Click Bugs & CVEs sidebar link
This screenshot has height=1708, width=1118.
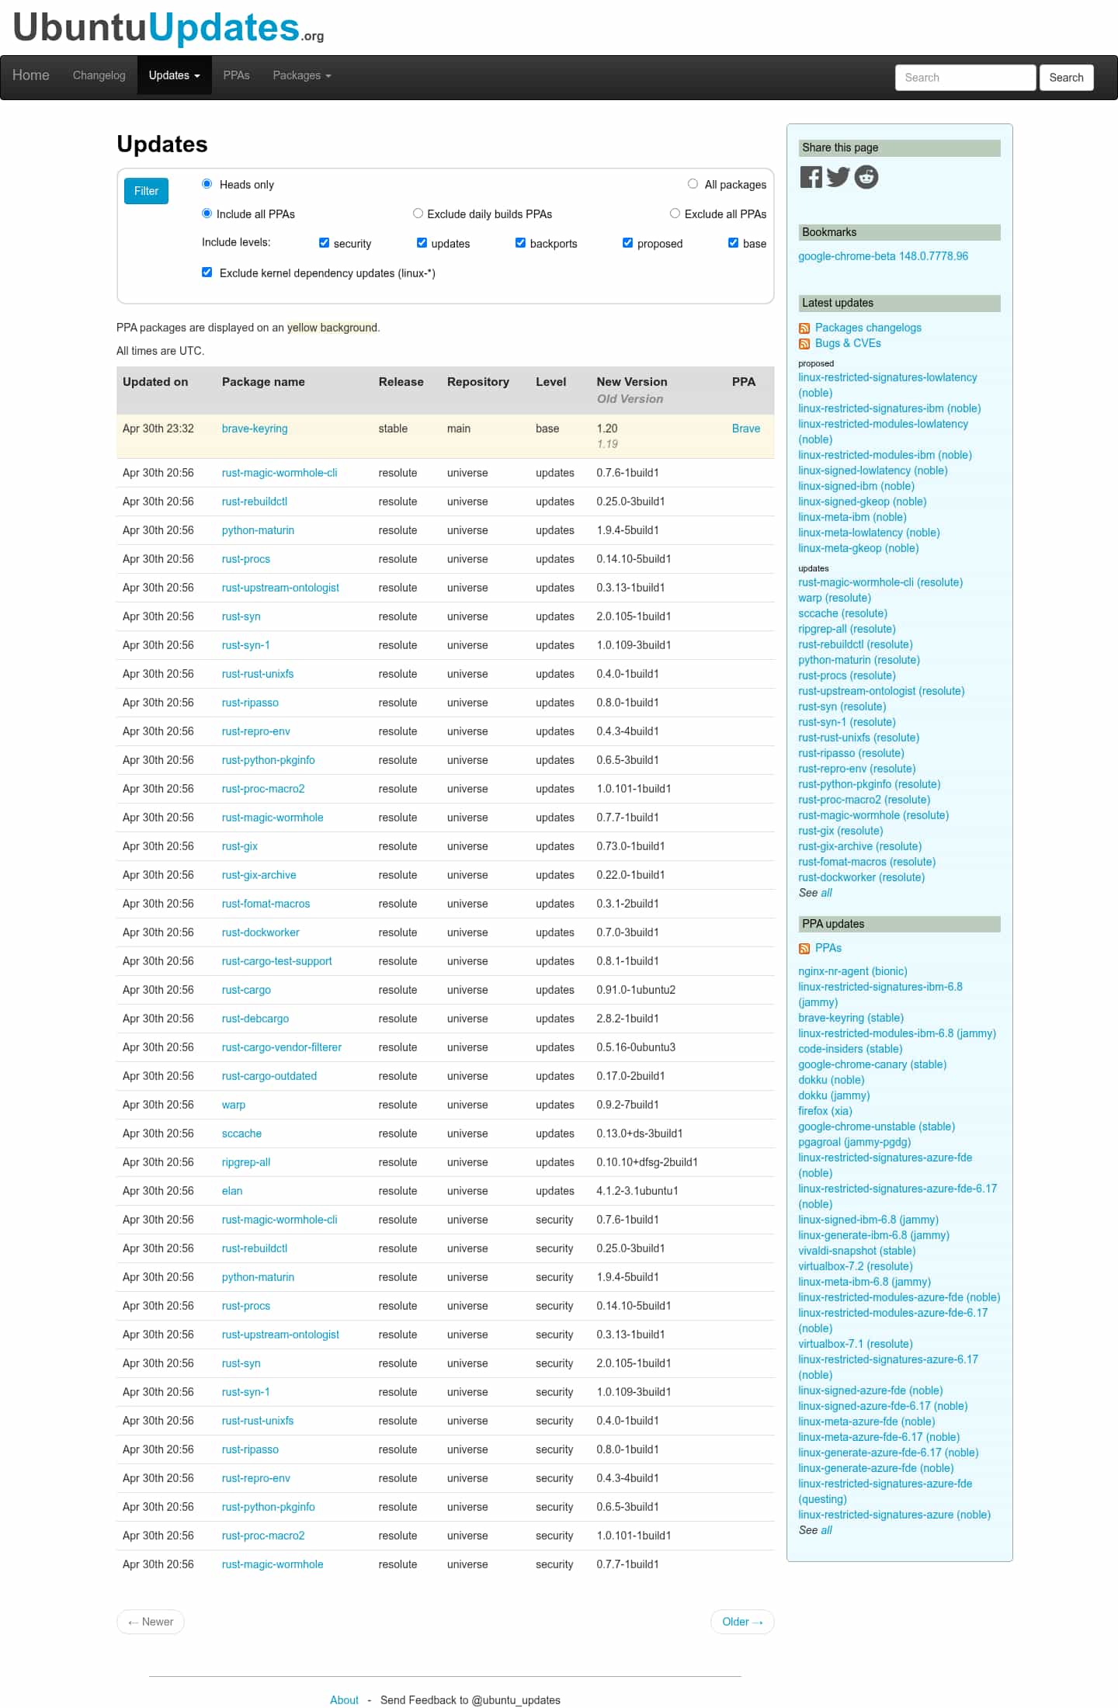point(848,343)
